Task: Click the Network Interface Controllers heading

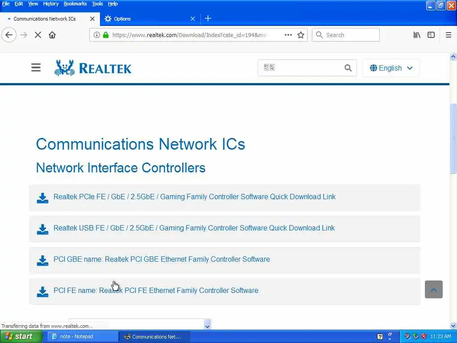Action: 120,168
